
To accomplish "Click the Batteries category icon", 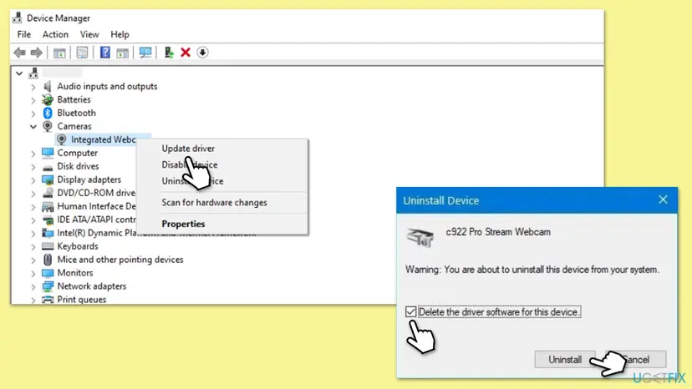I will point(48,99).
